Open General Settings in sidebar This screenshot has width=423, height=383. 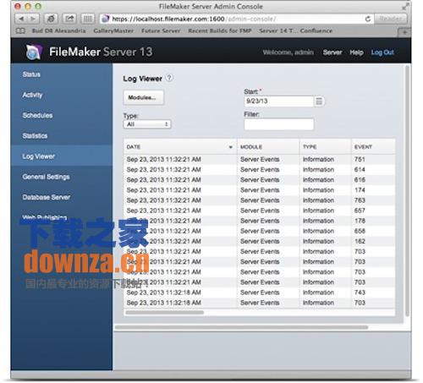point(46,177)
